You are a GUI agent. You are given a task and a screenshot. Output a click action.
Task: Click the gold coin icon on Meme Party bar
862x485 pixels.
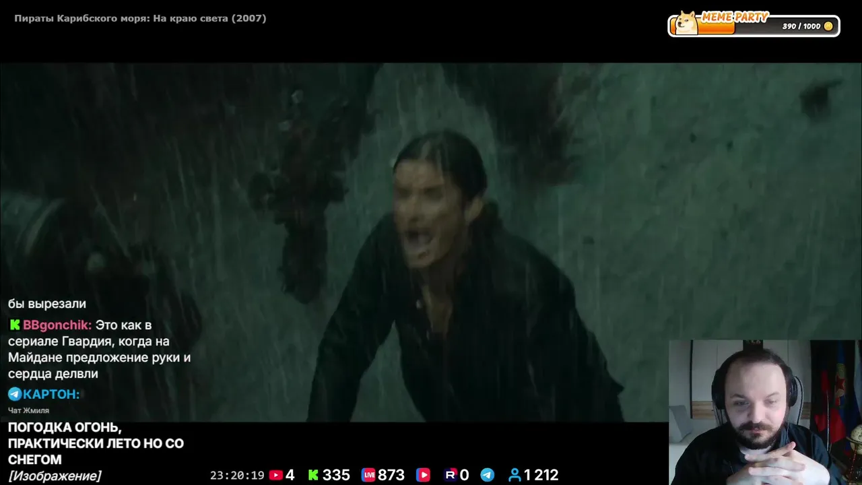[828, 26]
